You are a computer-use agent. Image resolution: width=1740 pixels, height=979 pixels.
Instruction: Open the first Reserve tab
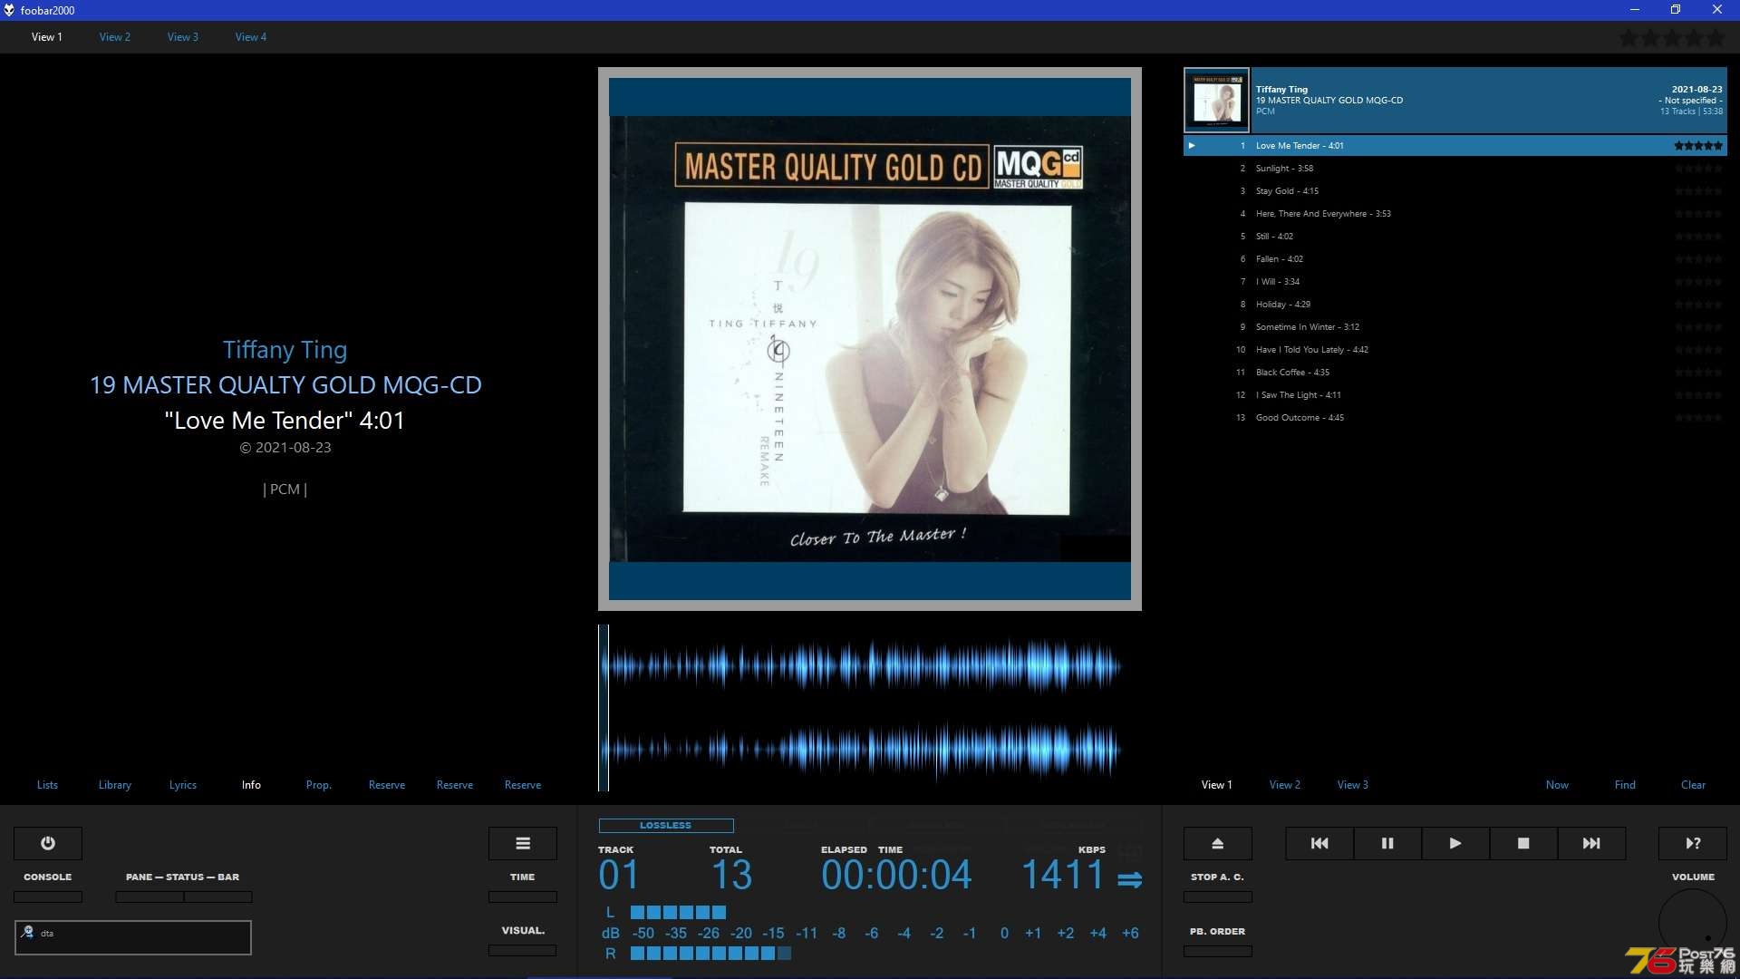(x=387, y=785)
